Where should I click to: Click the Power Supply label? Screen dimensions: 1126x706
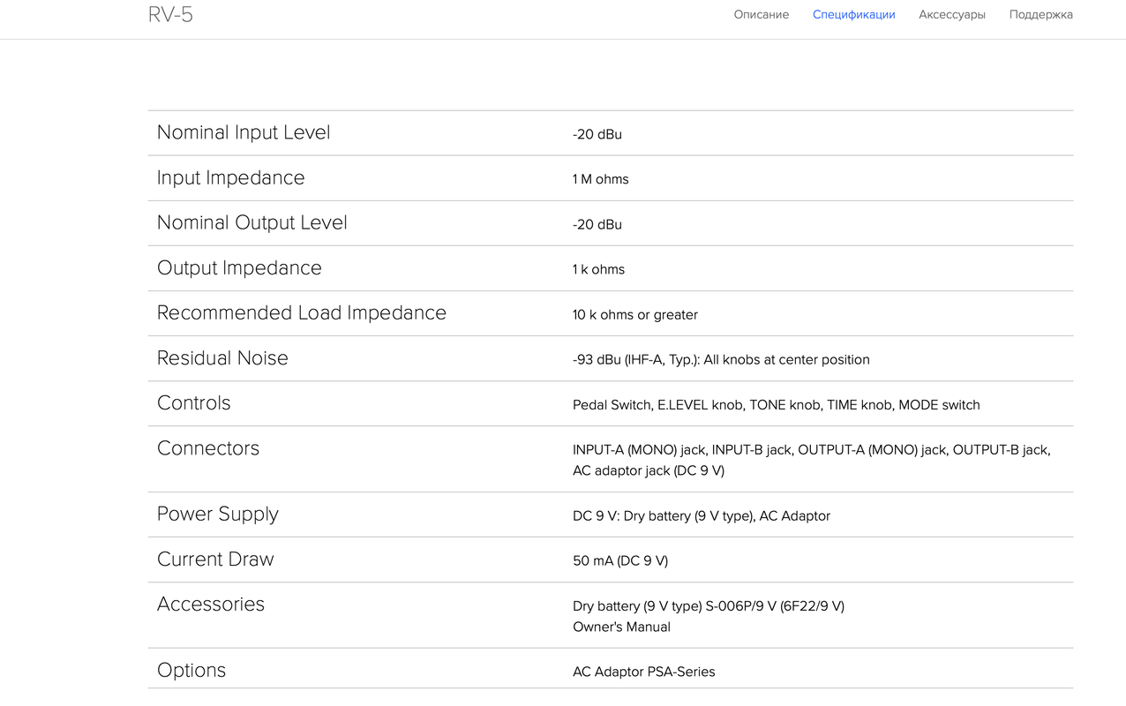(217, 514)
